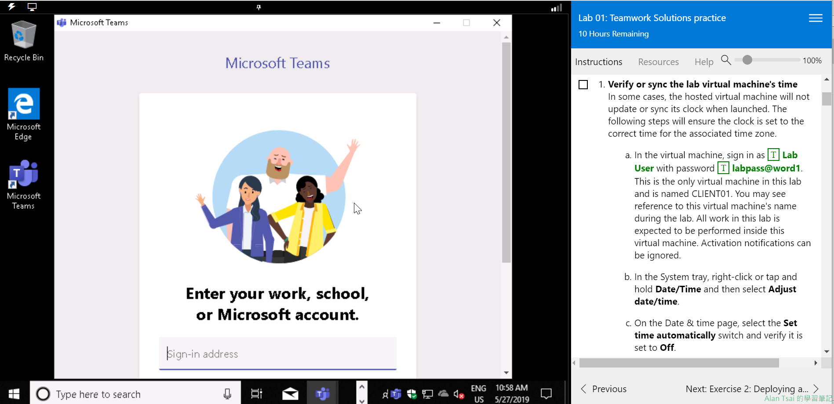This screenshot has height=404, width=834.
Task: Click the instructions panel scroll down arrow
Action: (827, 352)
